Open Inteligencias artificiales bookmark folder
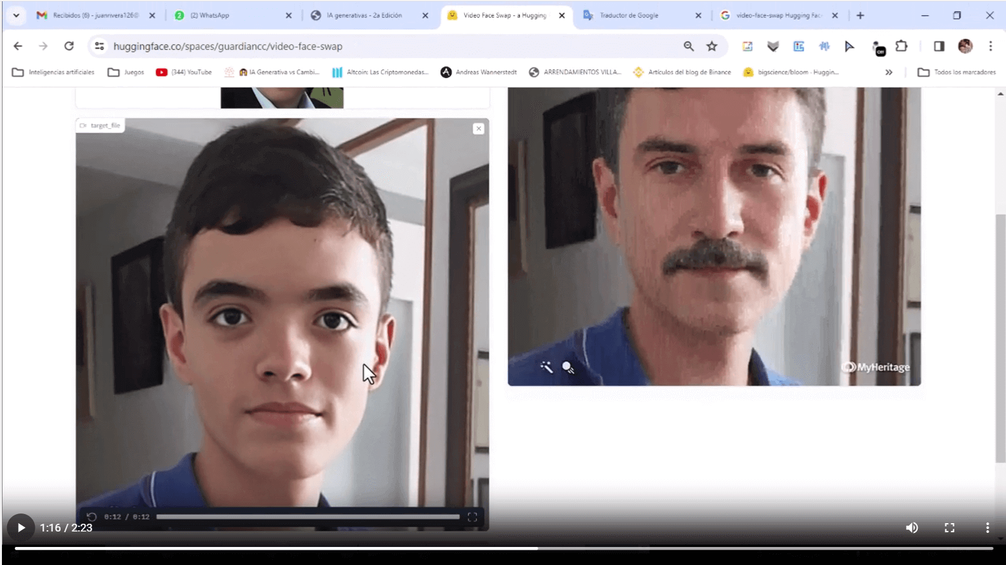This screenshot has height=565, width=1006. pyautogui.click(x=54, y=72)
